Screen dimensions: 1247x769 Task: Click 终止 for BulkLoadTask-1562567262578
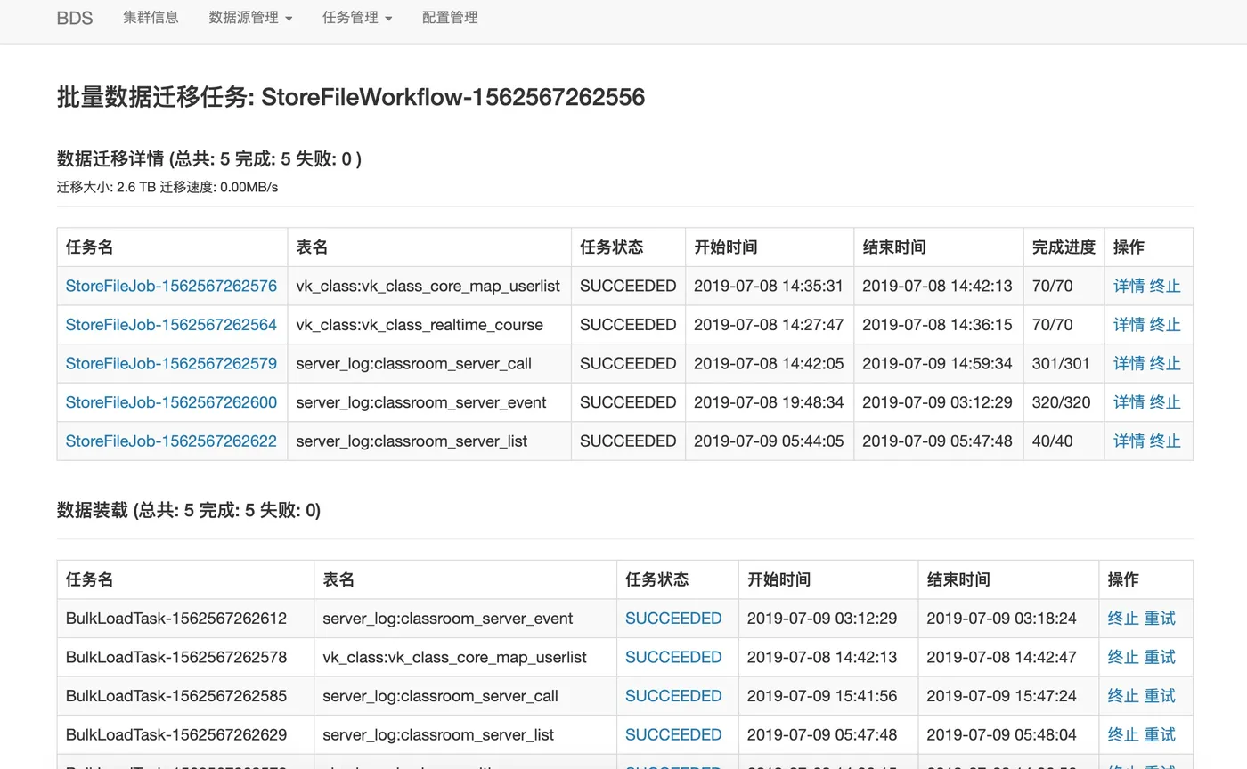[1123, 657]
